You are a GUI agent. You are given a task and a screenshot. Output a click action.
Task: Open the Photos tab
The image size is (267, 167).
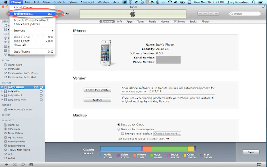tap(206, 21)
